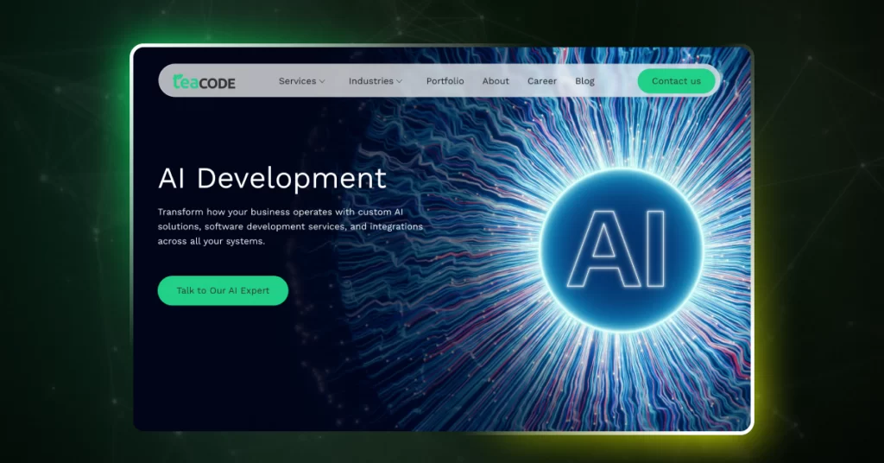Visit the Career page

[542, 81]
